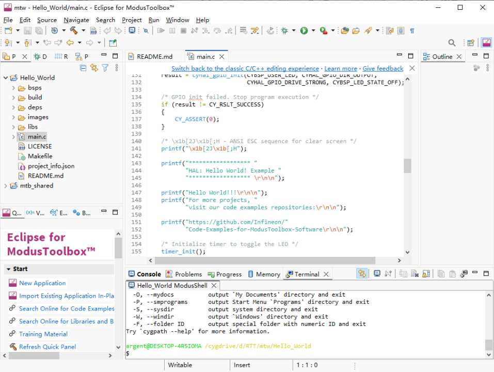Click the Search magnifier icon in toolbar

tap(452, 42)
